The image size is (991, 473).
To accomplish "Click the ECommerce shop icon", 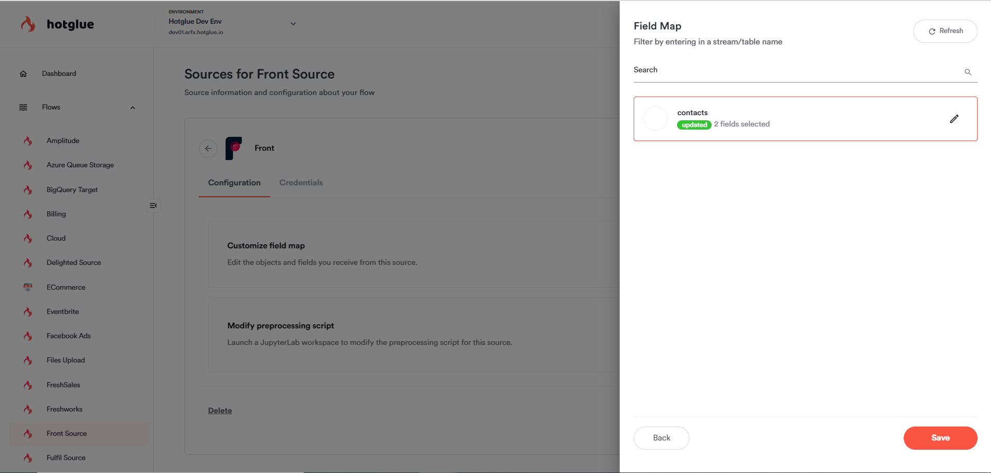I will pos(28,287).
